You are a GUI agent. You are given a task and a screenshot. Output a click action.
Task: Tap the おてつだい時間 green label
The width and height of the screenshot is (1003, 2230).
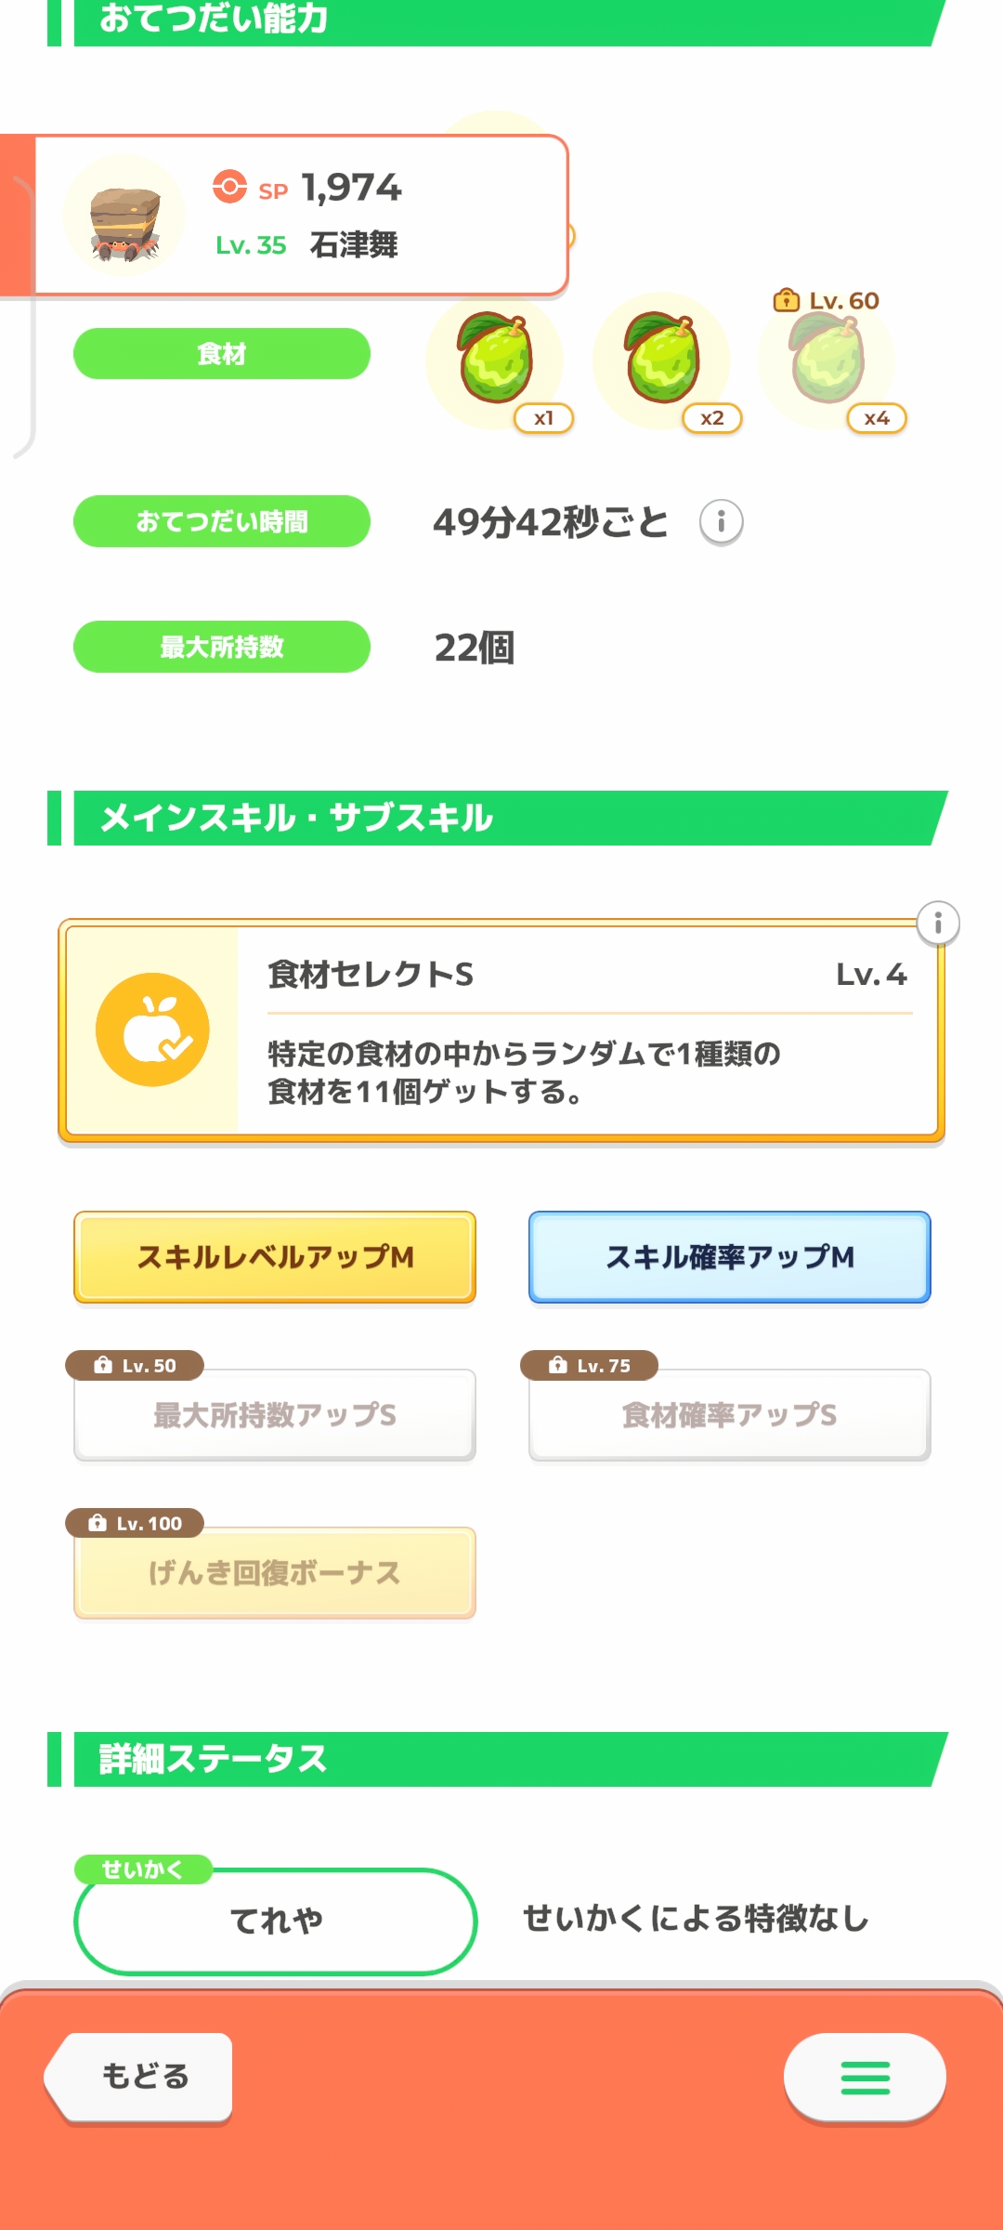tap(222, 521)
